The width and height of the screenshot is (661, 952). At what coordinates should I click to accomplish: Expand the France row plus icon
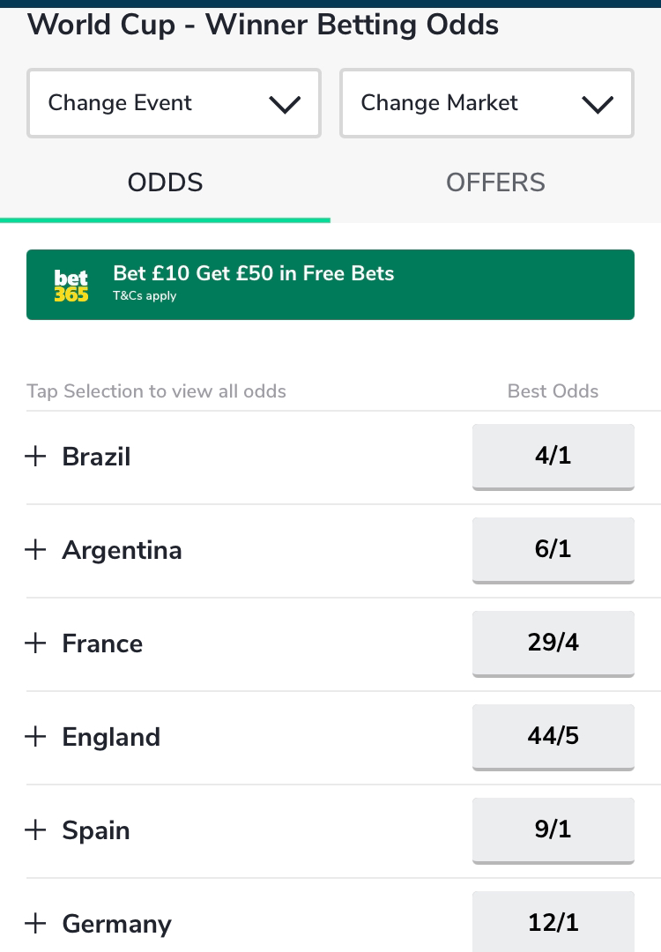click(x=35, y=643)
